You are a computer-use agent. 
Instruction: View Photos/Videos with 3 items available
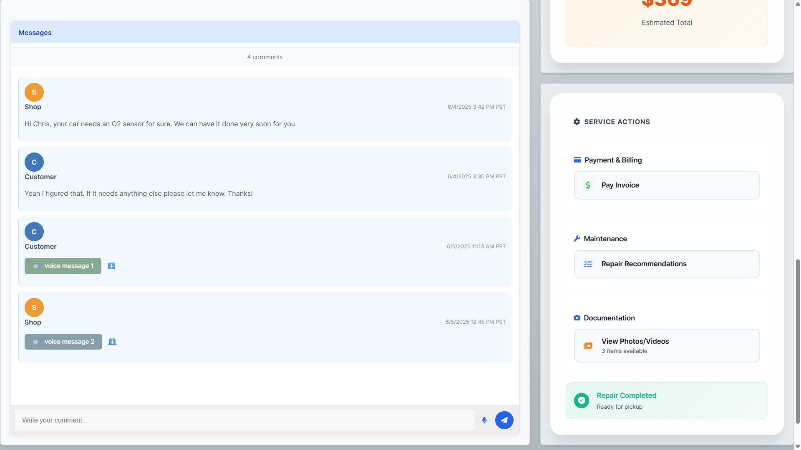tap(666, 345)
